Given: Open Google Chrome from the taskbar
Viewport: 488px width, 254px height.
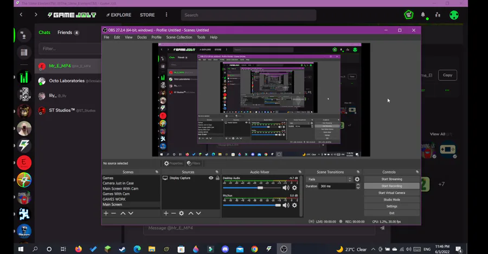Looking at the screenshot, I should (254, 249).
